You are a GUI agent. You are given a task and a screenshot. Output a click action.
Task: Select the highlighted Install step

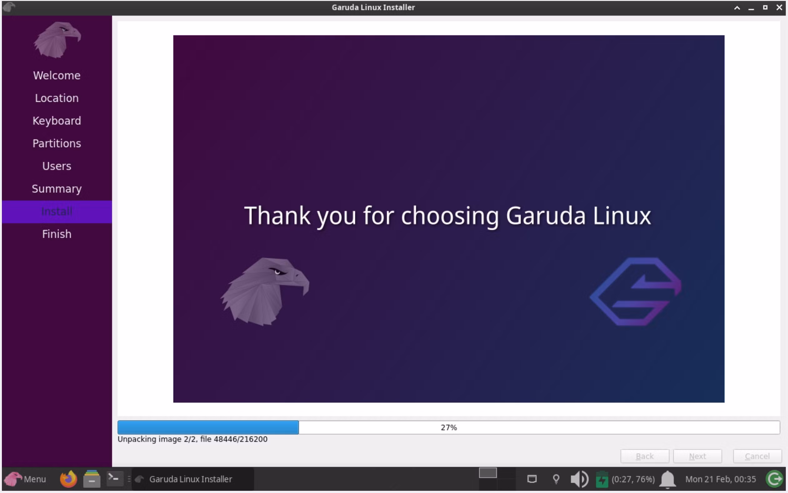point(57,212)
